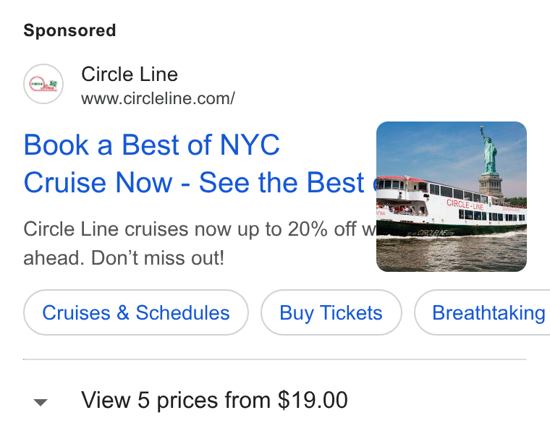This screenshot has height=444, width=550.
Task: Click the water below the boat in the photo
Action: (452, 254)
